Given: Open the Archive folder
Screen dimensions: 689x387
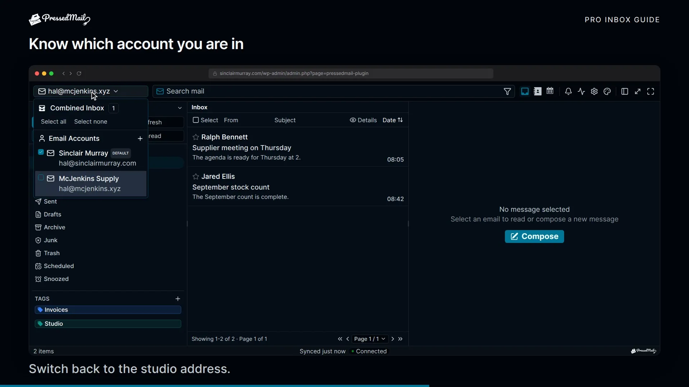Looking at the screenshot, I should pos(50,228).
